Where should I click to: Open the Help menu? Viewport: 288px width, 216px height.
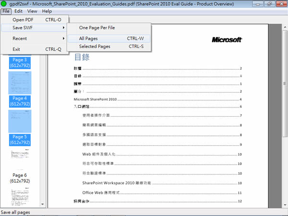[x=47, y=11]
